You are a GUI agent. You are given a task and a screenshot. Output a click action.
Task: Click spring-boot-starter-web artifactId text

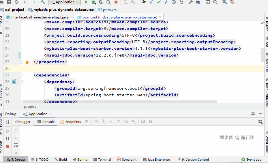click(x=115, y=95)
